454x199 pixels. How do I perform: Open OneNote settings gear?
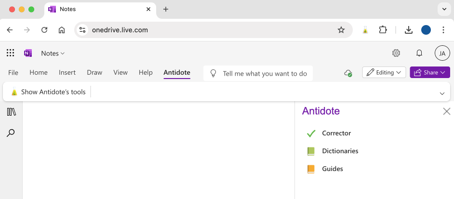396,53
